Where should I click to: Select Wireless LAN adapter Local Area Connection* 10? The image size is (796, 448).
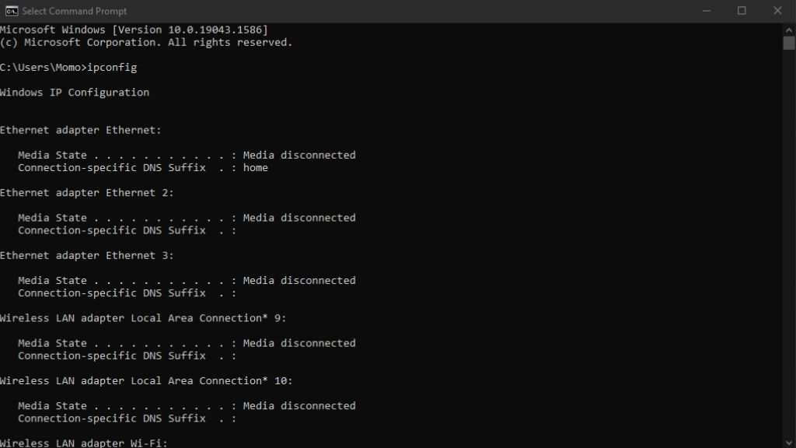coord(145,380)
